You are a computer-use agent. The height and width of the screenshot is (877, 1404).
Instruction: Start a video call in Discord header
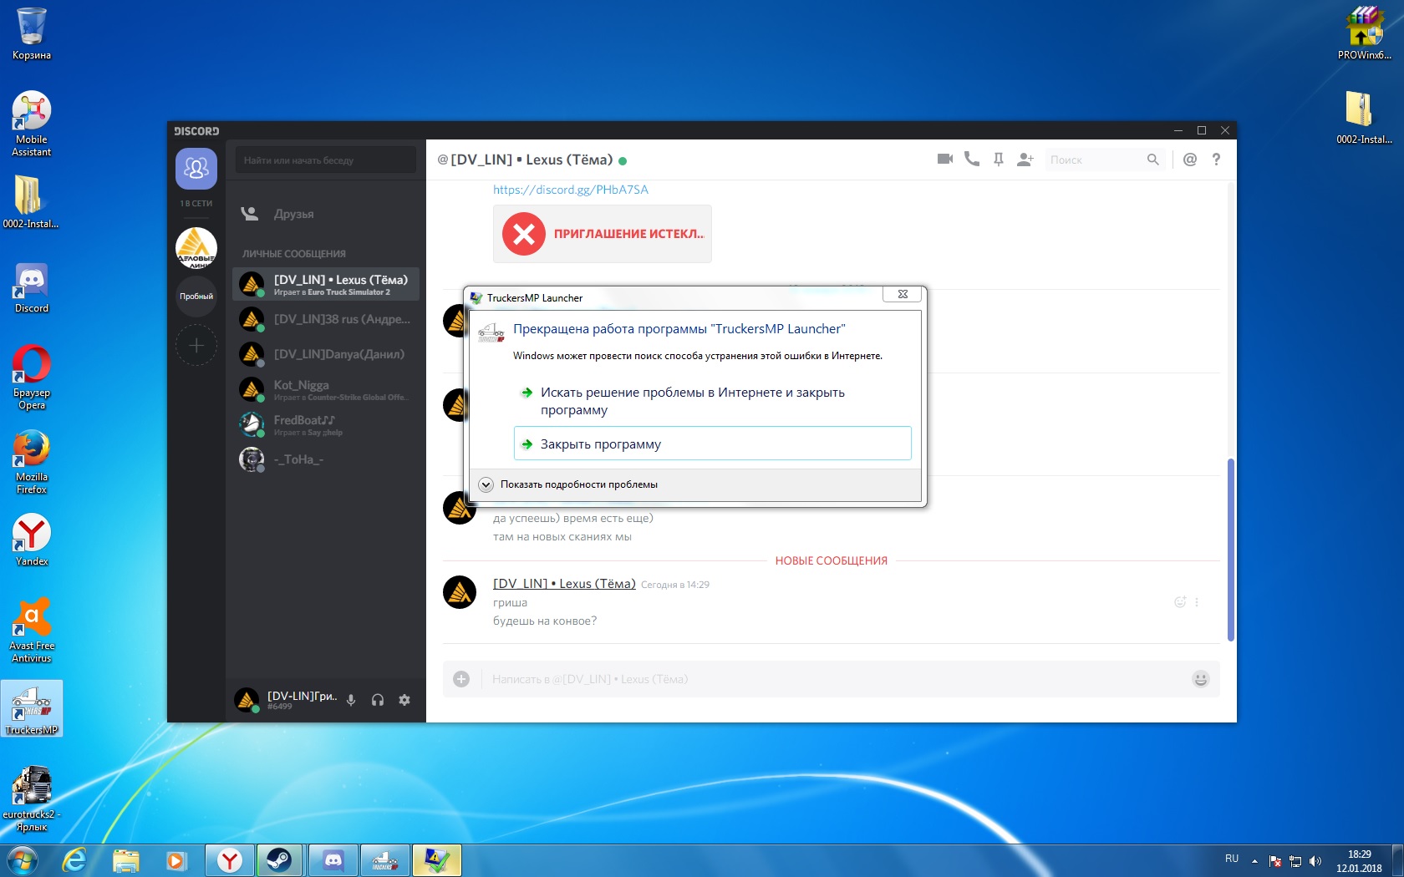945,159
